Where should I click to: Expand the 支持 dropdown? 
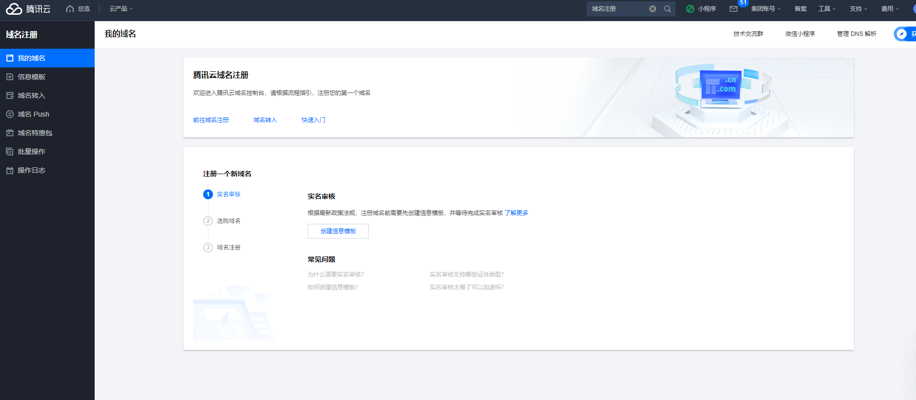(x=859, y=9)
